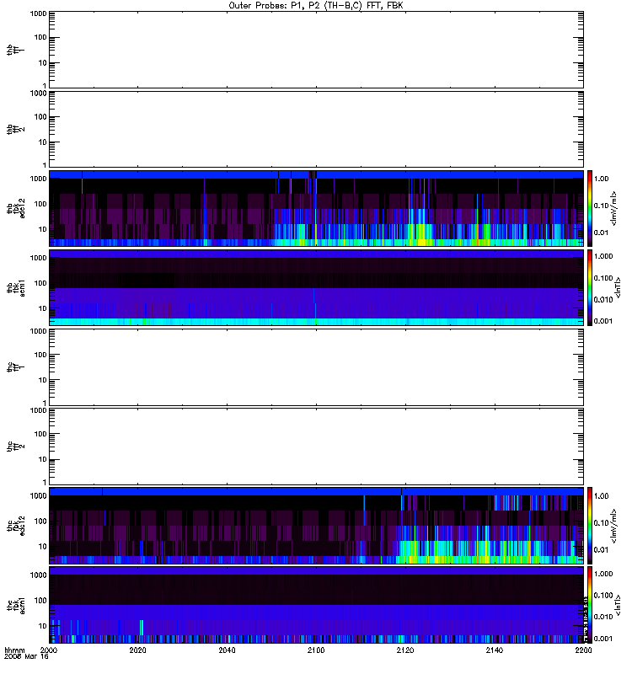This screenshot has width=632, height=674.
Task: Click the '2020' time axis label
Action: click(x=137, y=650)
